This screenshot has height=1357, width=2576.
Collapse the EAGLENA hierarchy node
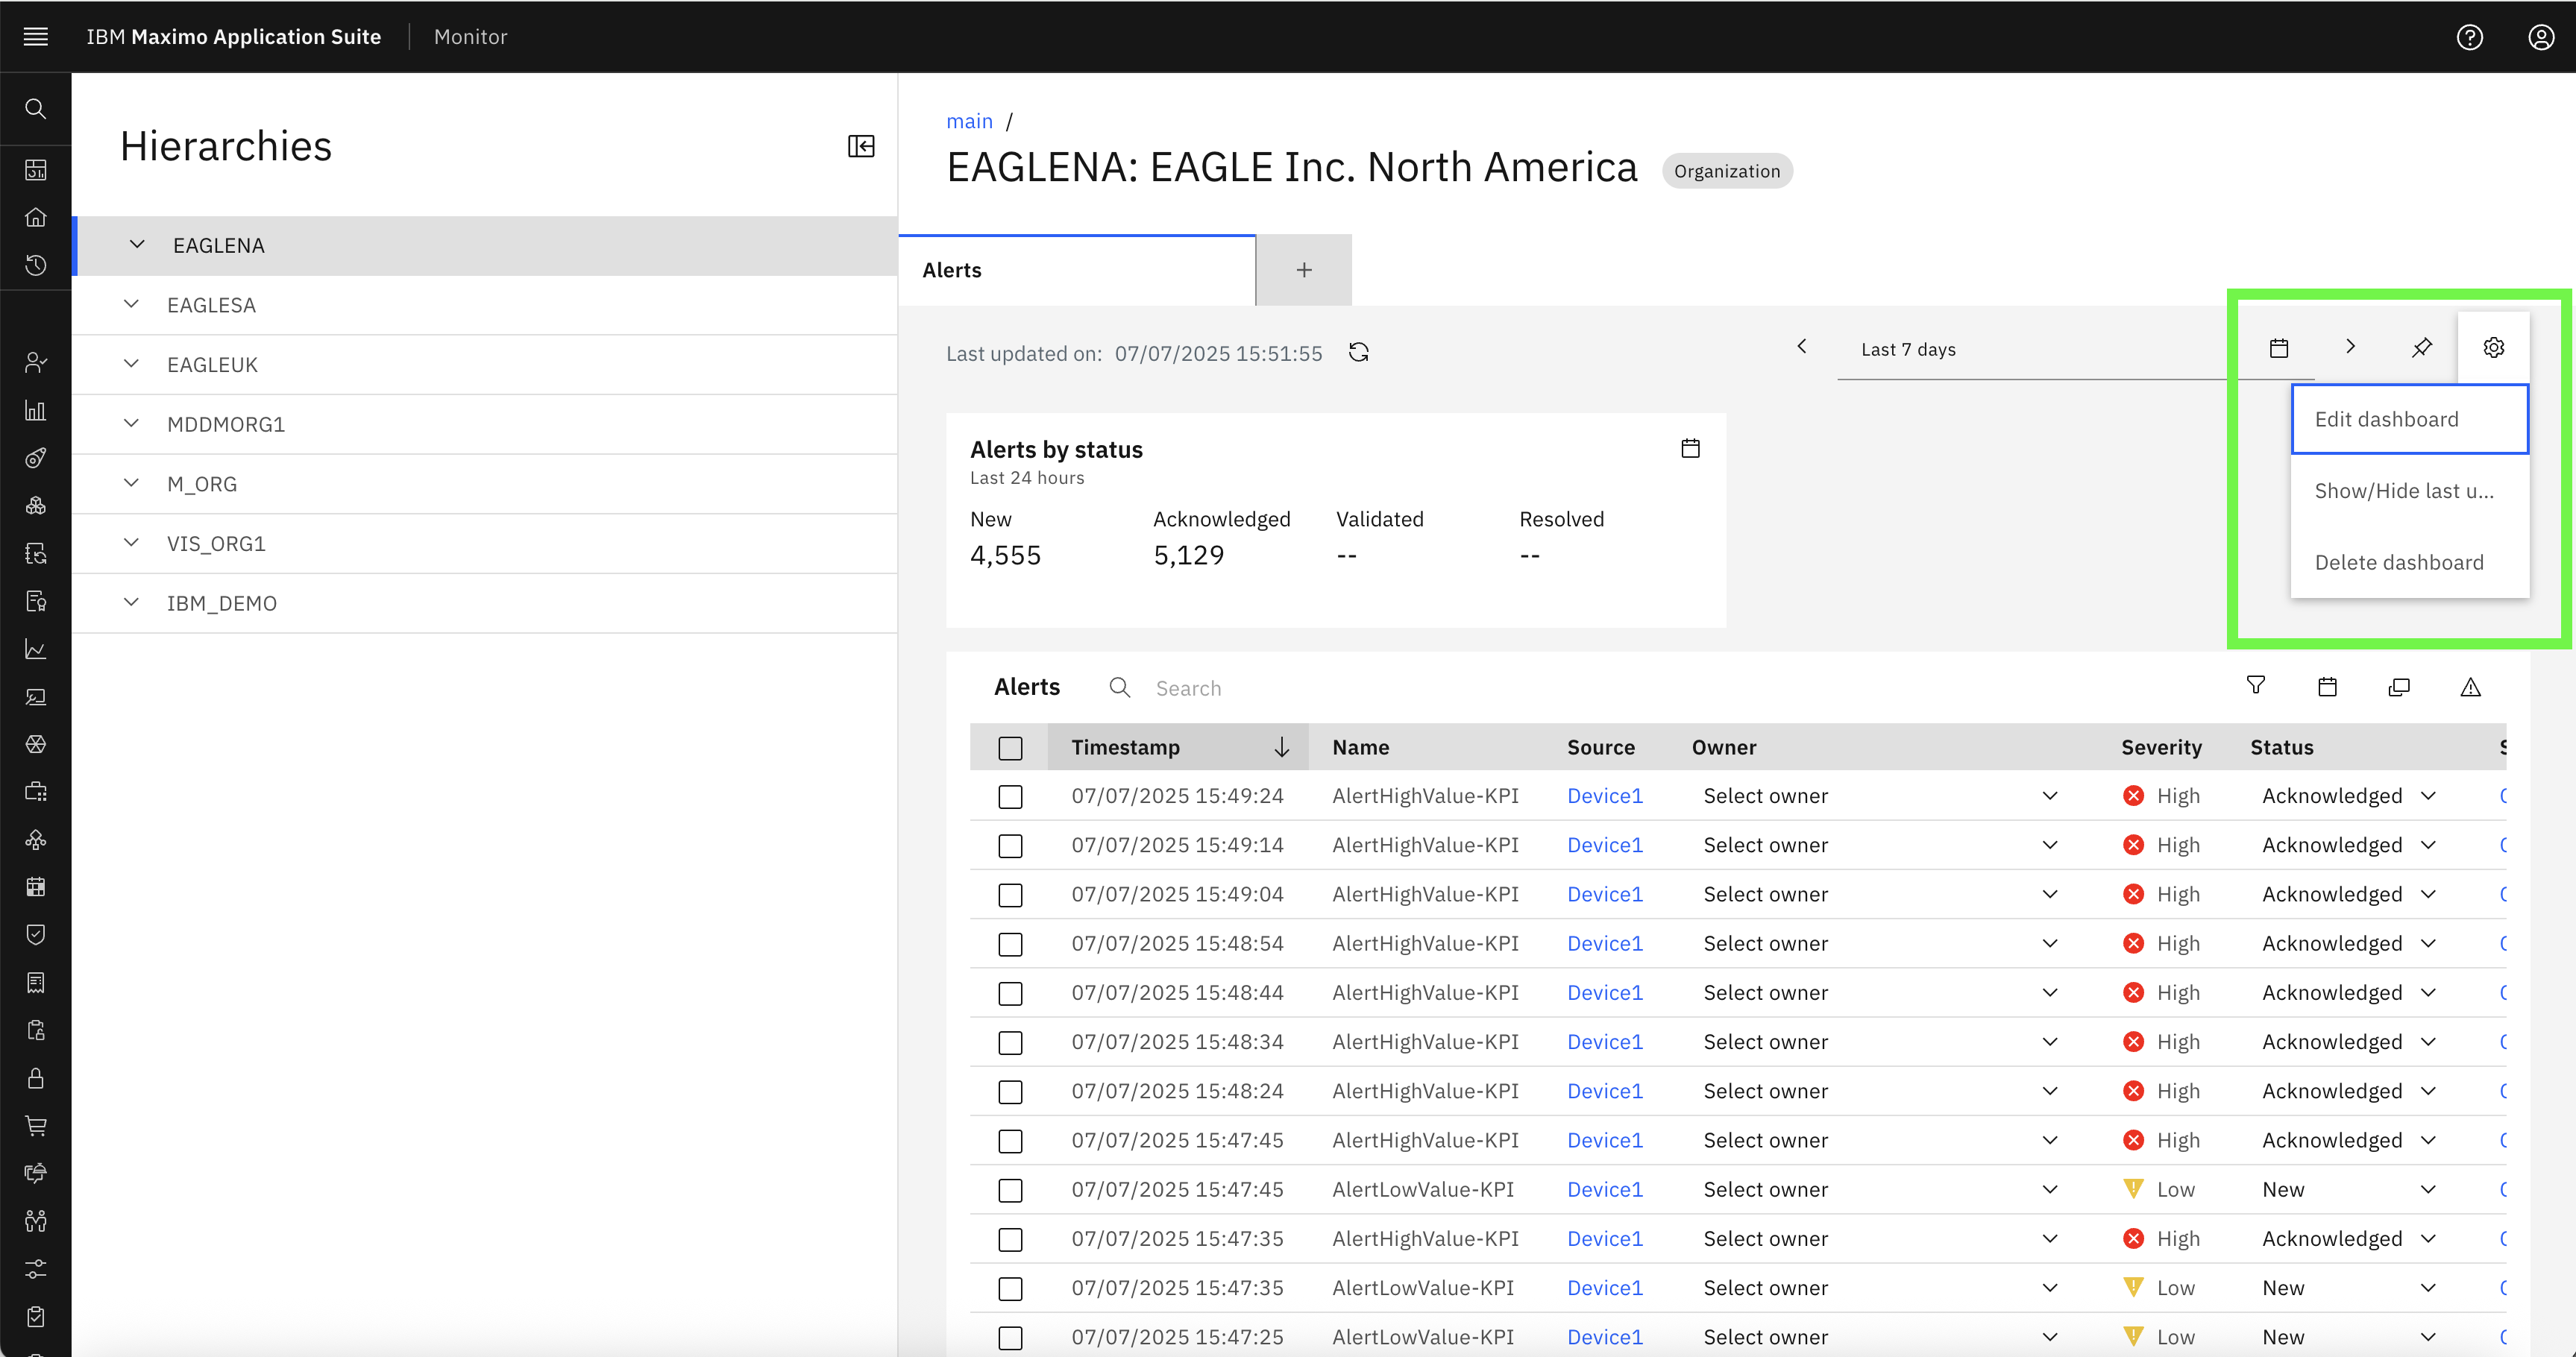pos(137,244)
